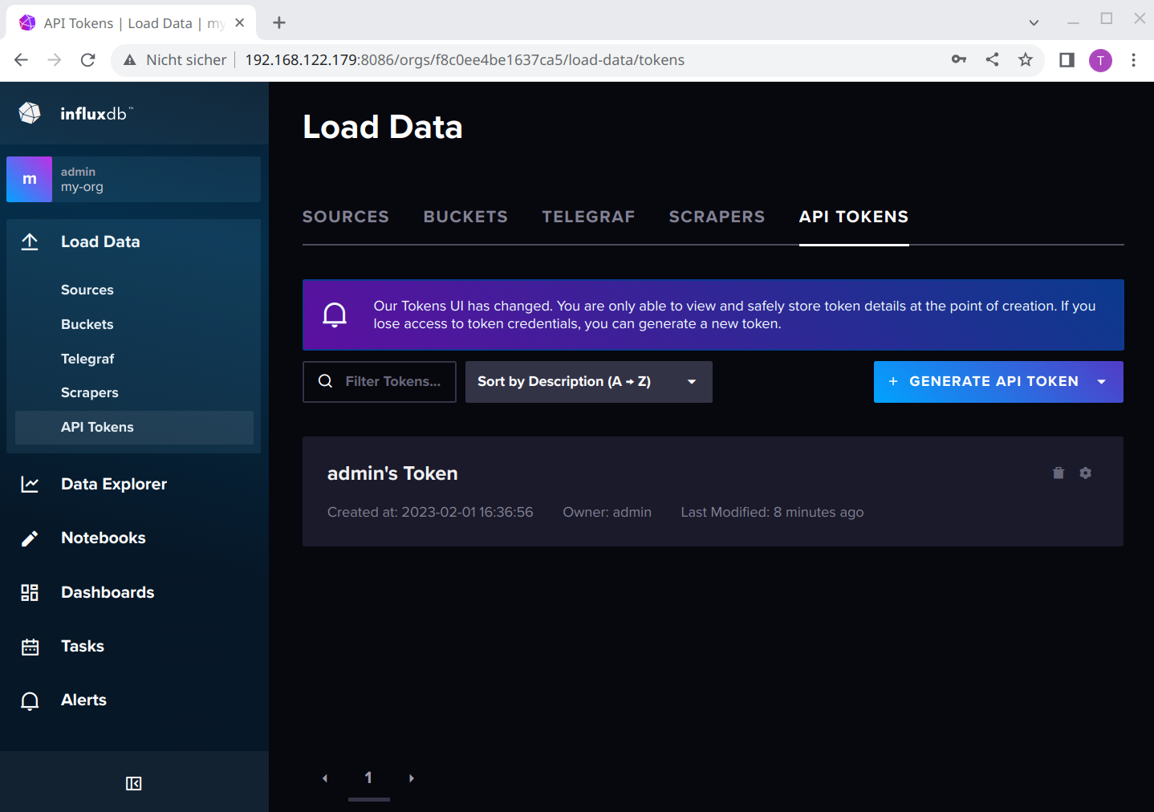Collapse the sidebar navigation

(134, 783)
